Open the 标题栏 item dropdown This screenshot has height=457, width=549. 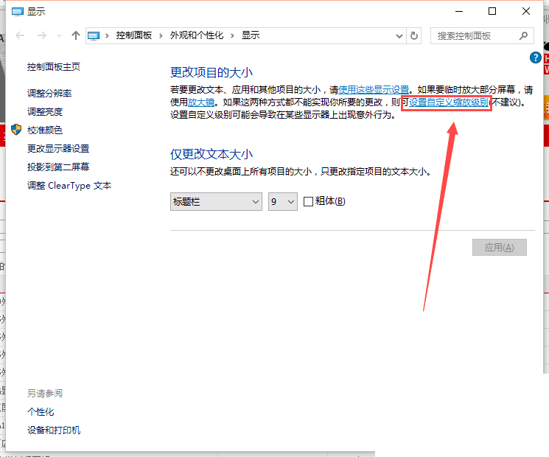pos(216,201)
